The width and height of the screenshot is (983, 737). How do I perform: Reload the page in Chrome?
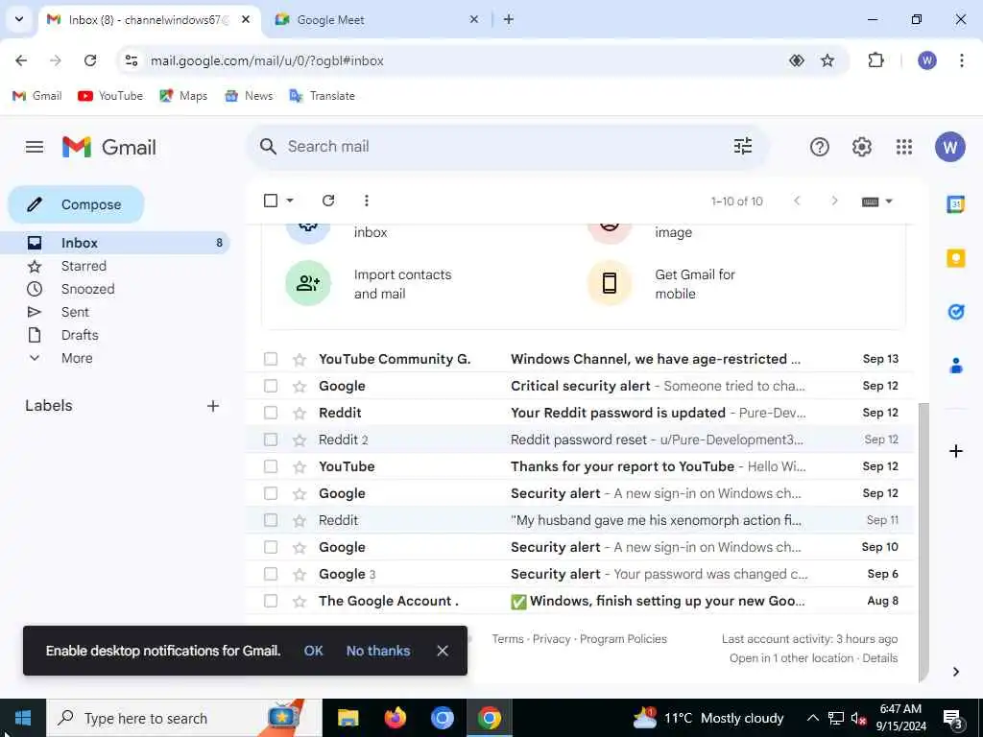coord(90,60)
